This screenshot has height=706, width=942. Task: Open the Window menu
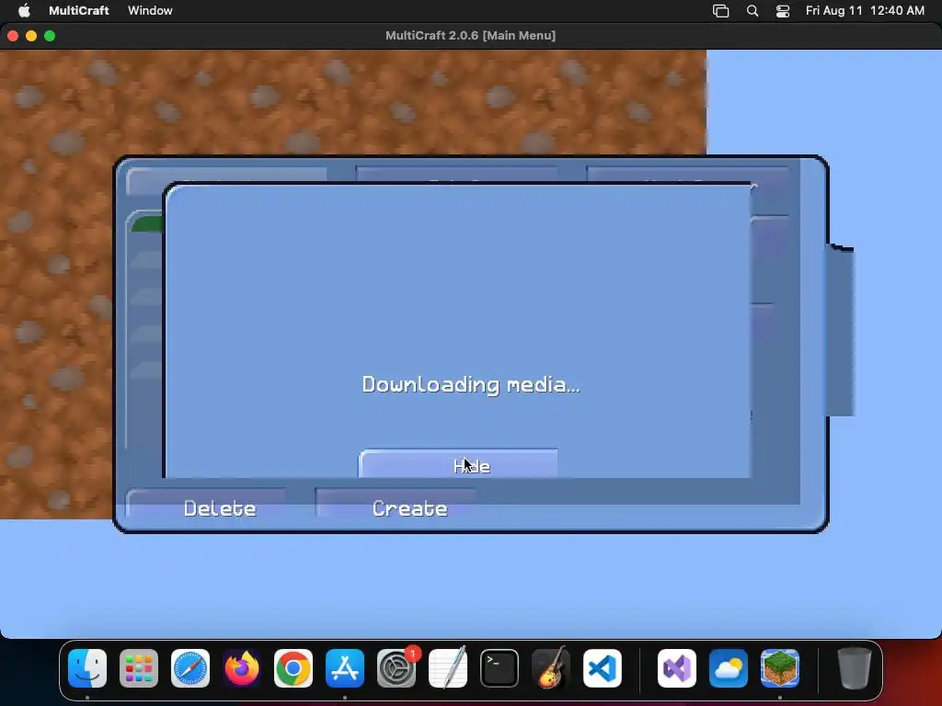click(150, 10)
